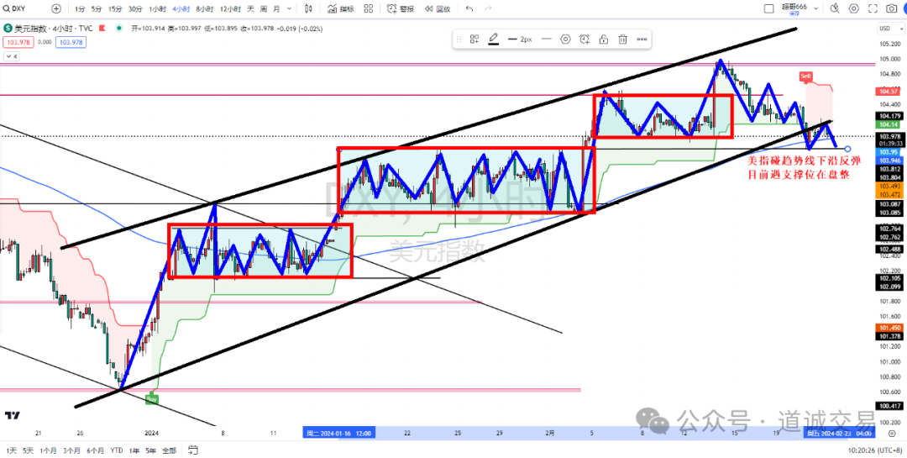Toggle lock on the selected drawing

(604, 39)
